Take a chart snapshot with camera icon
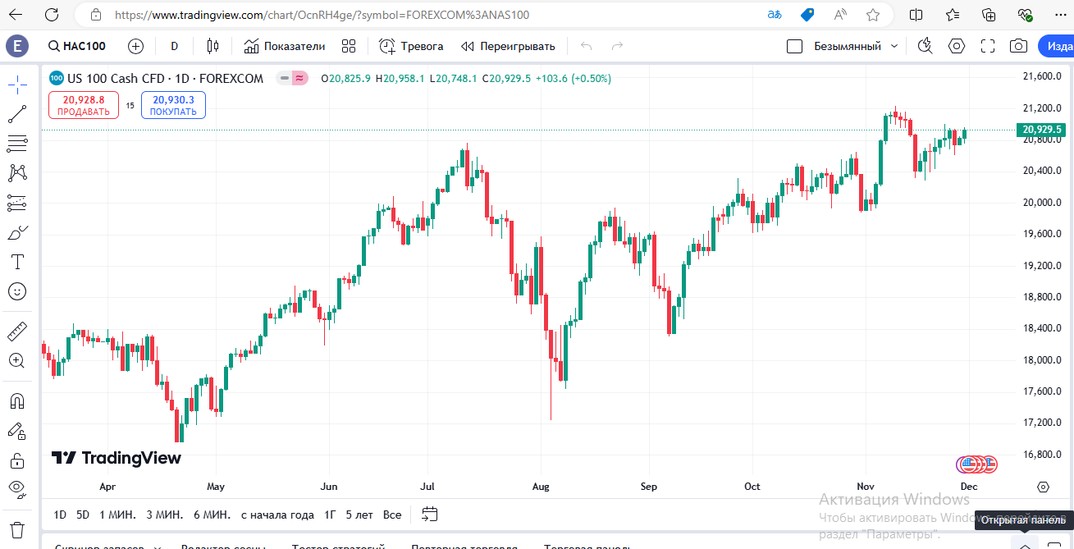Viewport: 1074px width, 549px height. (1018, 46)
